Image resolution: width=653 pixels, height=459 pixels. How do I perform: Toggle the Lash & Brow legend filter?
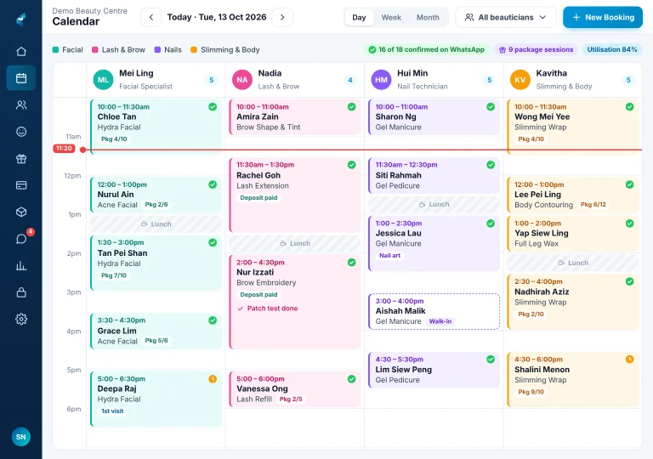118,49
